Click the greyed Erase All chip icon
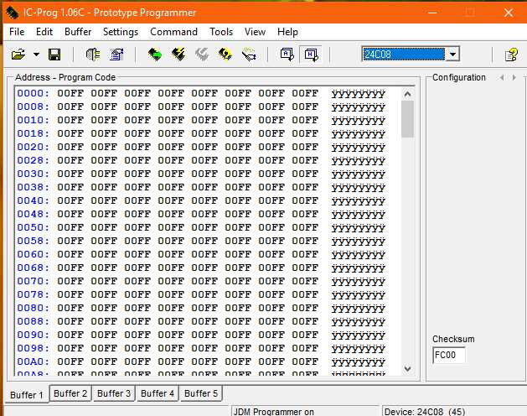This screenshot has width=527, height=416. click(202, 55)
